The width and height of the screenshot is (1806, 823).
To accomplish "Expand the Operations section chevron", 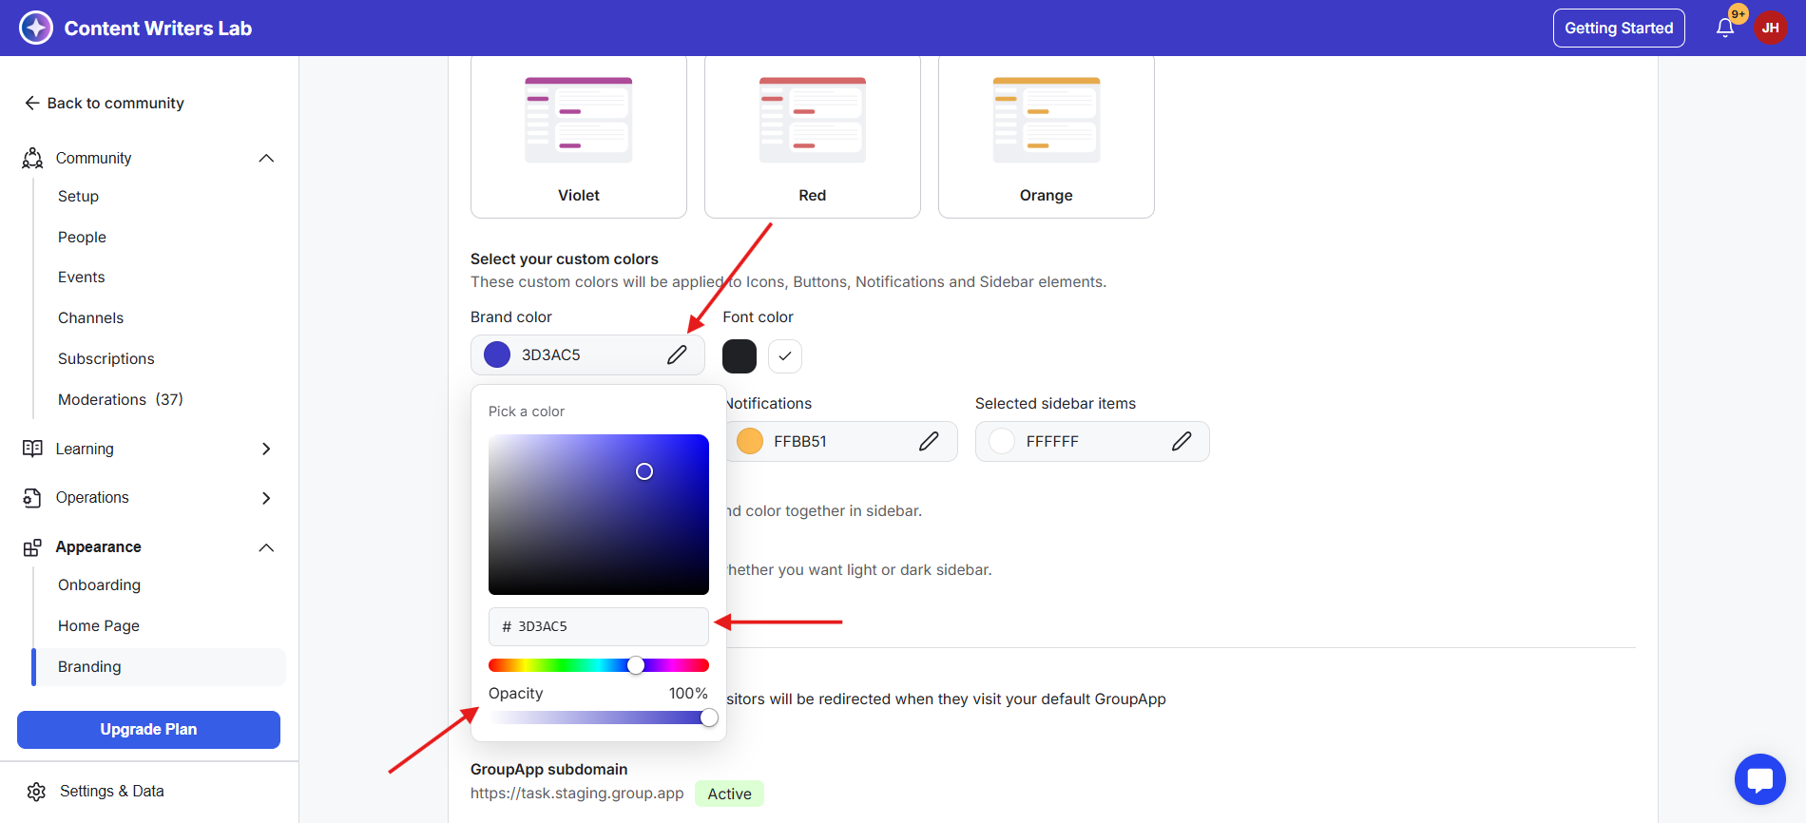I will 266,498.
